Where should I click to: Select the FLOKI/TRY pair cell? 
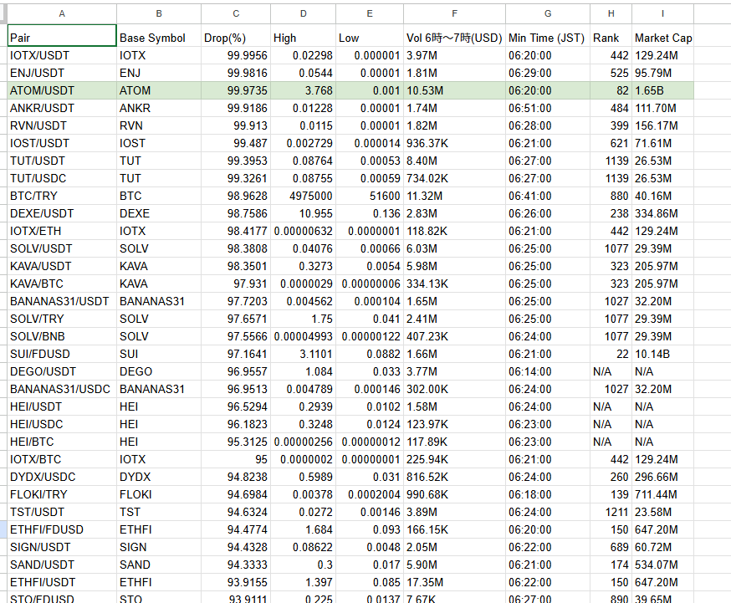coord(62,494)
